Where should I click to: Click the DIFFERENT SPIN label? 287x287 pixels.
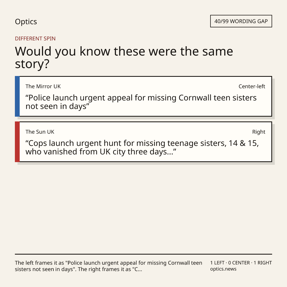click(35, 39)
